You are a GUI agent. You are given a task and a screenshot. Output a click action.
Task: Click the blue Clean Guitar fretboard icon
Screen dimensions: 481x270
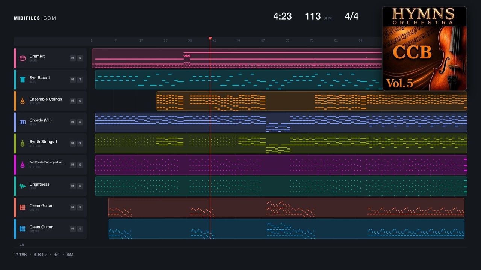pyautogui.click(x=23, y=229)
